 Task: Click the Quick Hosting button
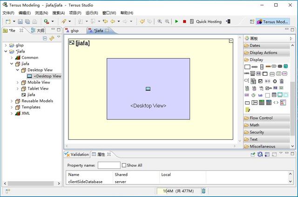click(x=208, y=21)
